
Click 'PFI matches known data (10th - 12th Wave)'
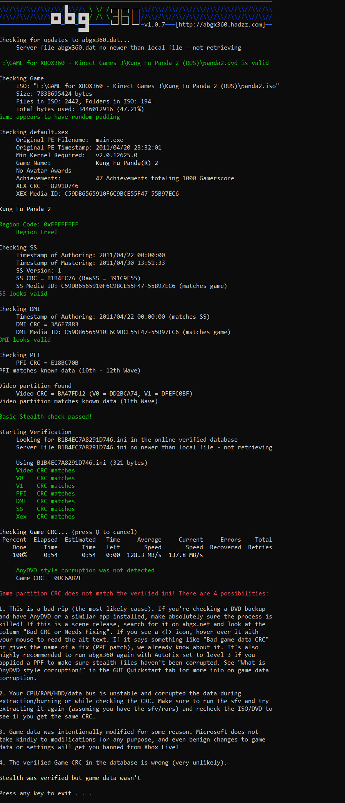point(70,371)
